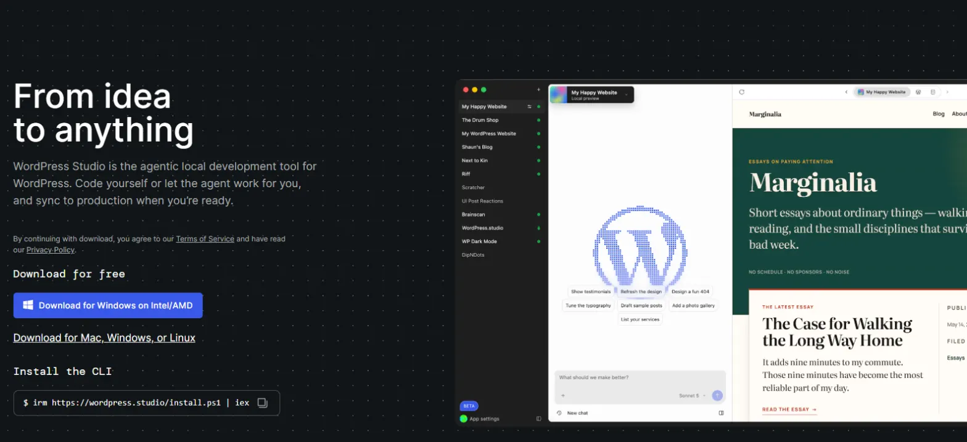Viewport: 967px width, 442px height.
Task: Click the Marginalia site logo text
Action: [765, 114]
